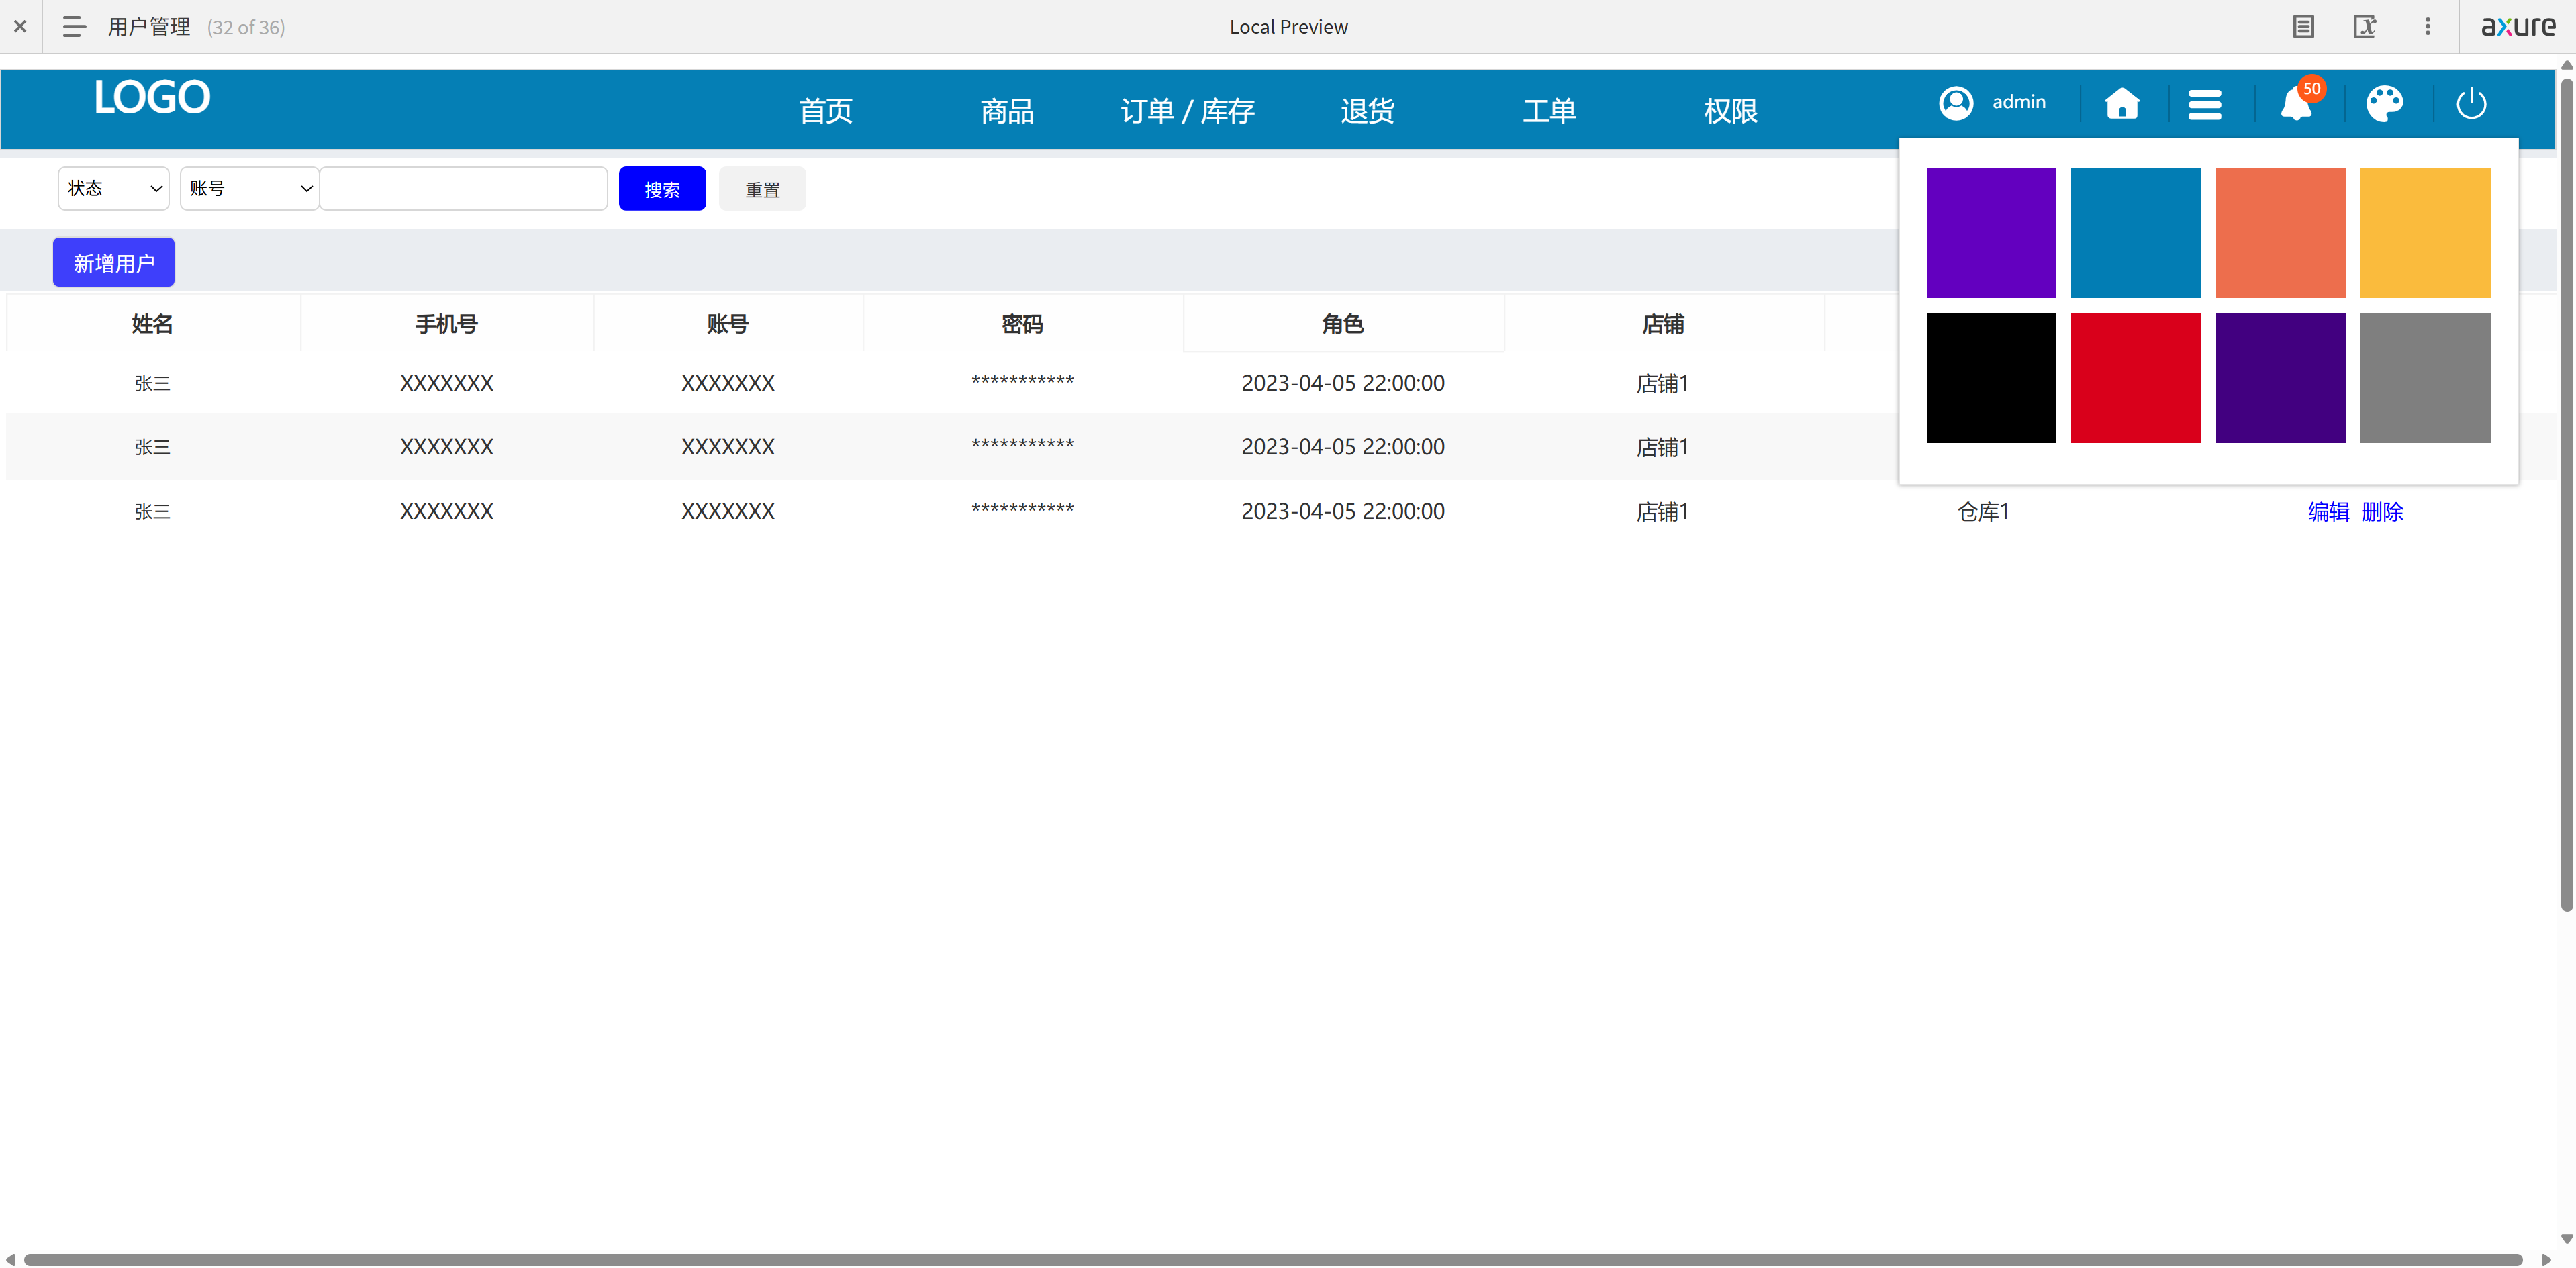Select the gray theme swatch

[2425, 378]
